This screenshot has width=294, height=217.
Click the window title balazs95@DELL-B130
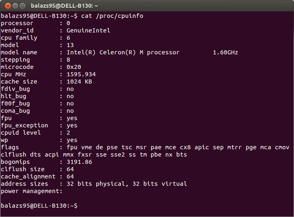pos(64,6)
